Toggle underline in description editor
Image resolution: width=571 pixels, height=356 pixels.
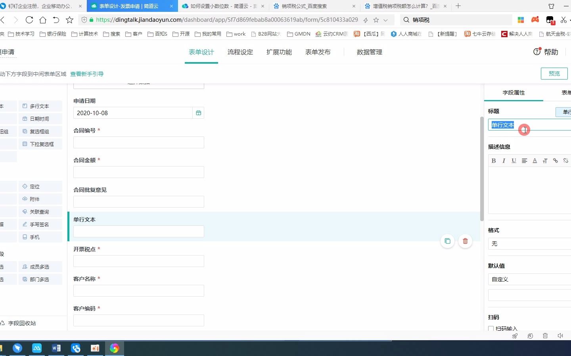click(514, 161)
